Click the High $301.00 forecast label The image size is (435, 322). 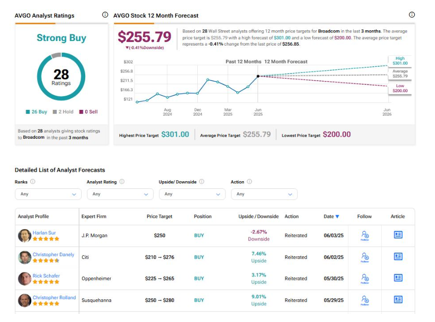pos(400,61)
